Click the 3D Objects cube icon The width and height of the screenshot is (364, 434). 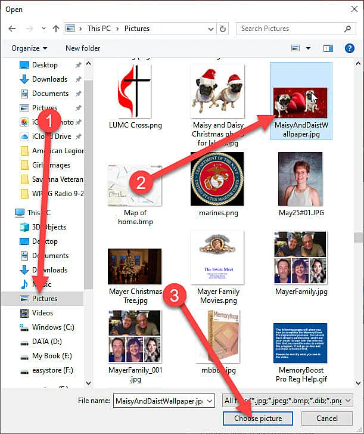point(24,227)
